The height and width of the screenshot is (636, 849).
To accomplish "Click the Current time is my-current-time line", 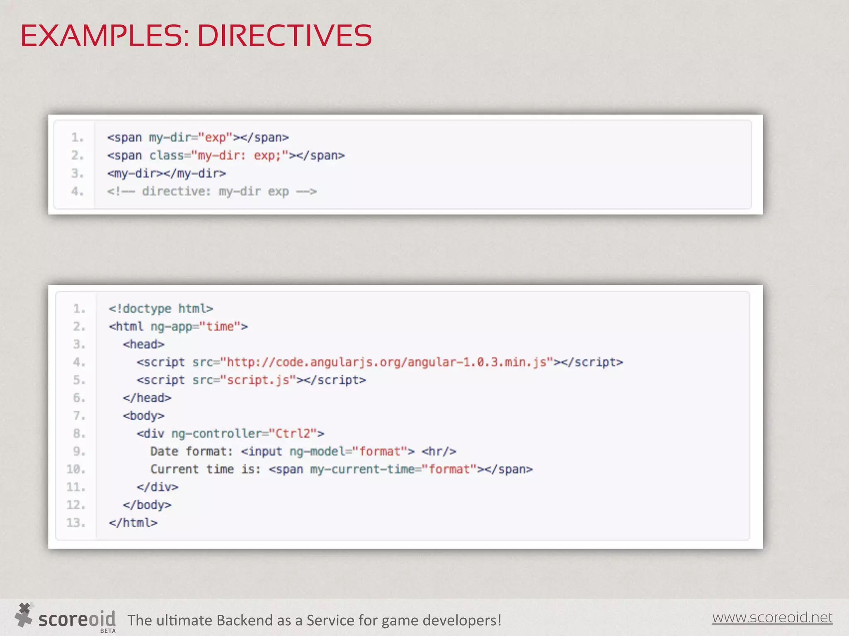I will point(342,469).
